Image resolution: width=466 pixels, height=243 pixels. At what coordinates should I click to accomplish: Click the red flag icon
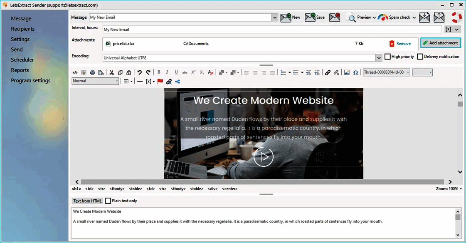pyautogui.click(x=160, y=82)
